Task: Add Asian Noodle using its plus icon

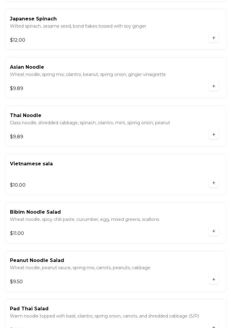Action: pos(214,86)
